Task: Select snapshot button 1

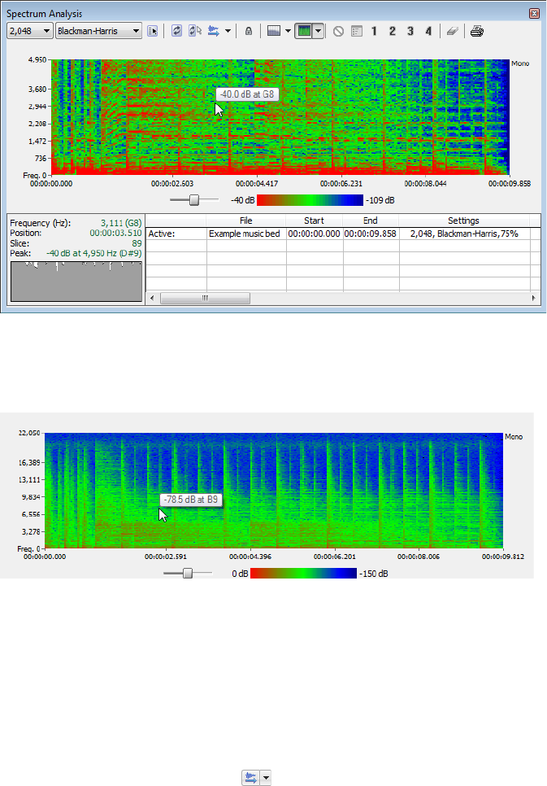Action: coord(375,31)
